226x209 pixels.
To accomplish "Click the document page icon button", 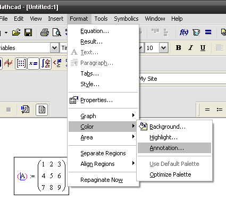I will click(42, 110).
